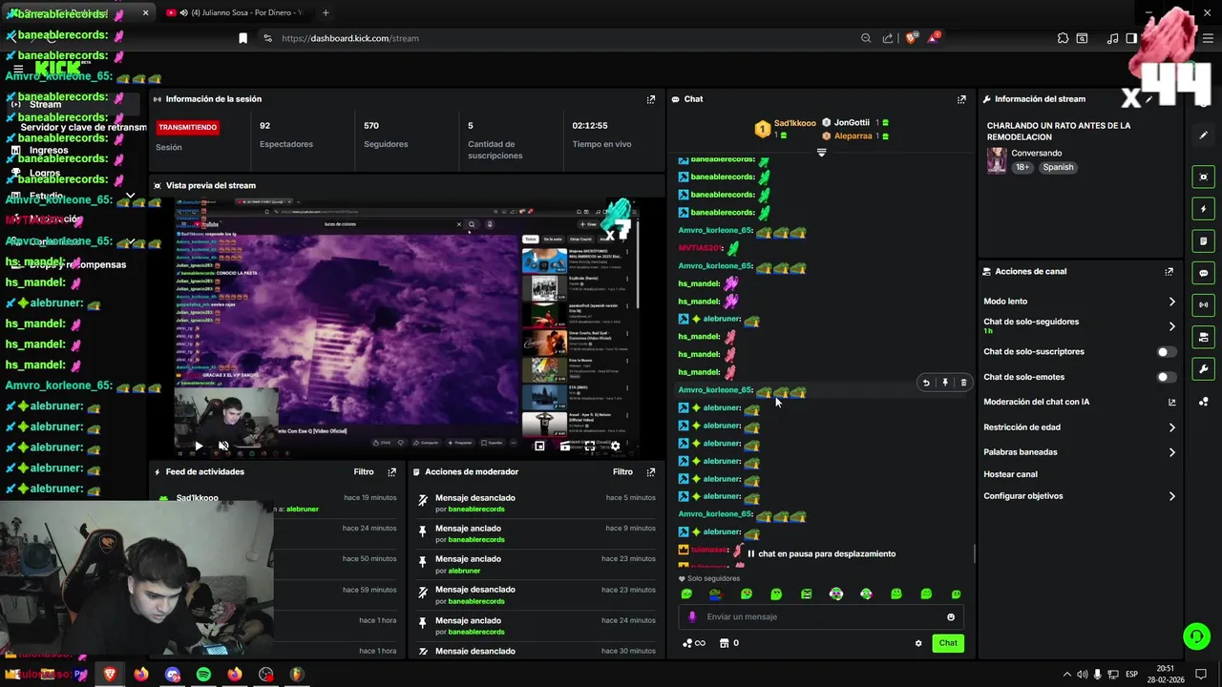Click the wrench icon in right sidebar
The width and height of the screenshot is (1222, 687).
pyautogui.click(x=1203, y=369)
